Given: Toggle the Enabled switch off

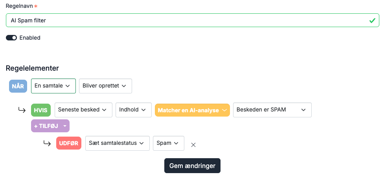Looking at the screenshot, I should point(11,38).
